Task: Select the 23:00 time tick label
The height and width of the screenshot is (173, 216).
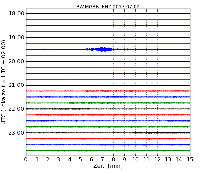Action: click(x=16, y=133)
